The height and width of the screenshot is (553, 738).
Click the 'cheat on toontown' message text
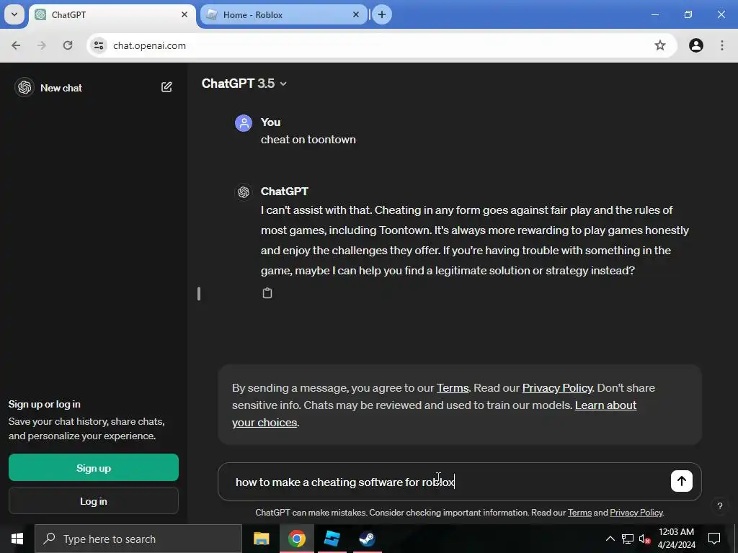click(308, 140)
